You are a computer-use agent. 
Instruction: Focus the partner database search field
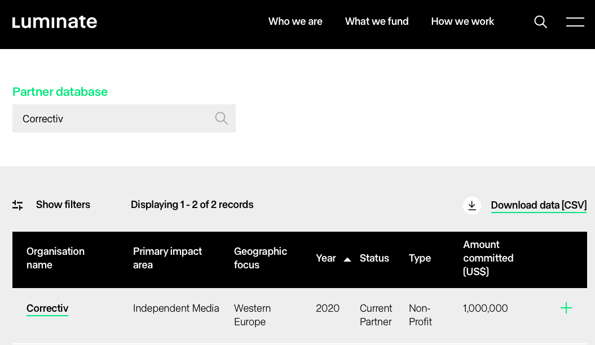[x=124, y=118]
